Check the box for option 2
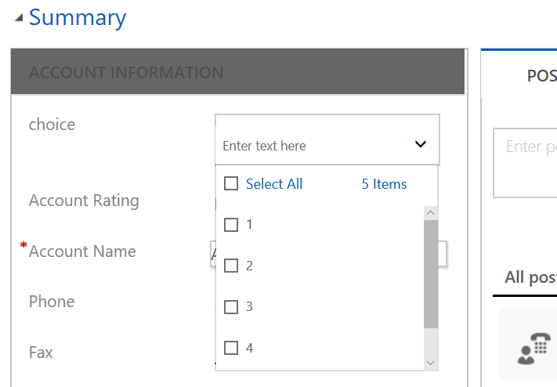The height and width of the screenshot is (387, 557). (231, 266)
